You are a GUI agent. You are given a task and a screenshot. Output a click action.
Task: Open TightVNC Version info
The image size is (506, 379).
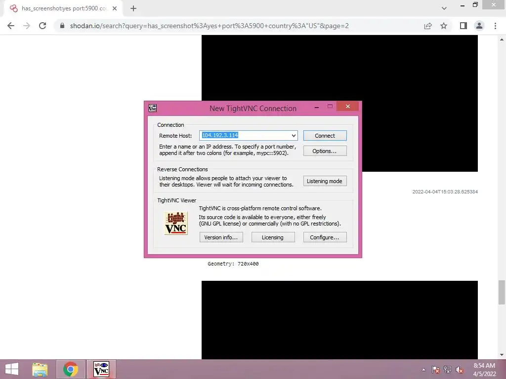coord(221,237)
